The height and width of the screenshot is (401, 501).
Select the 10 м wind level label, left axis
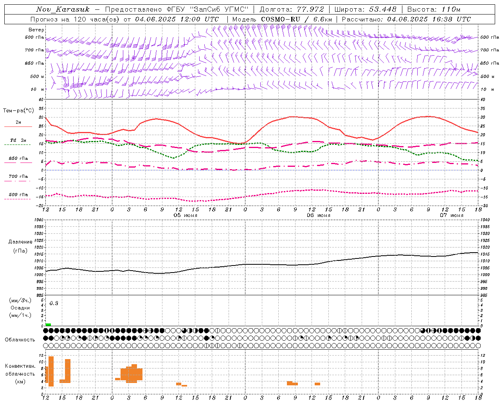38,89
